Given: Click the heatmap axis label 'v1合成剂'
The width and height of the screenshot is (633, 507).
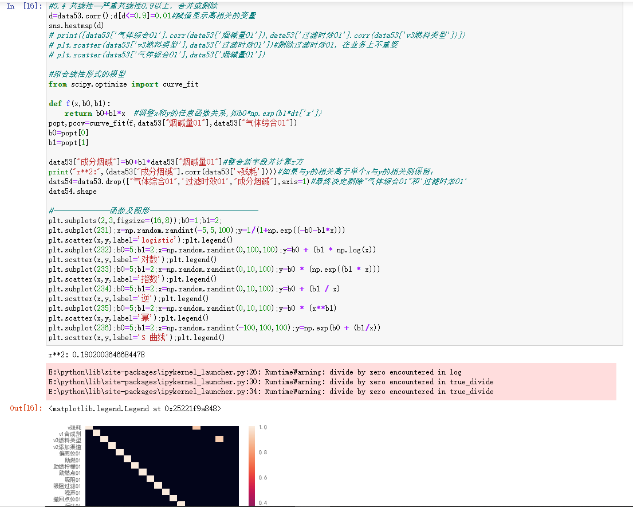Looking at the screenshot, I should pos(70,434).
